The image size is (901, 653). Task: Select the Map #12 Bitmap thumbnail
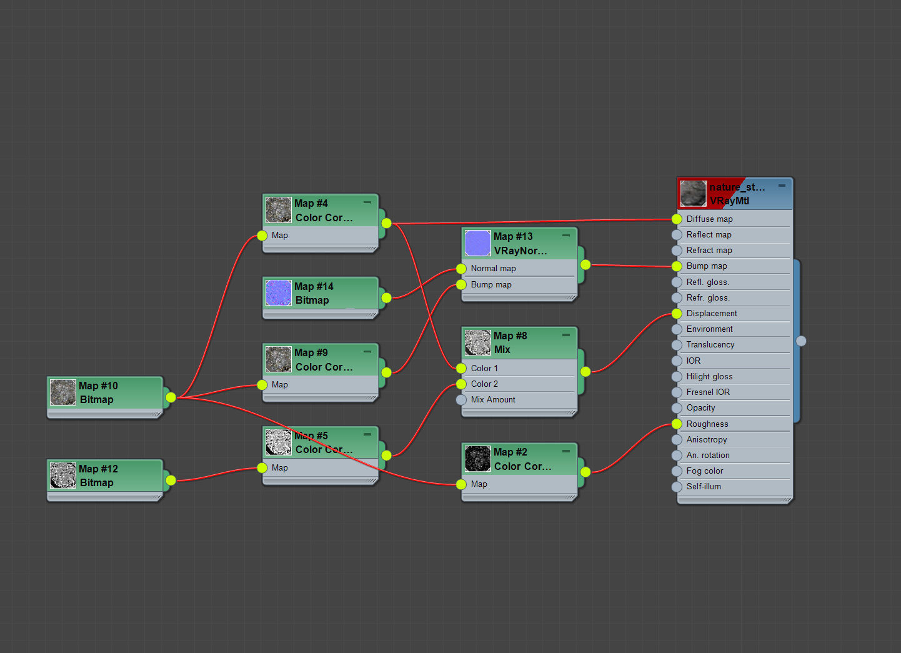pos(63,476)
